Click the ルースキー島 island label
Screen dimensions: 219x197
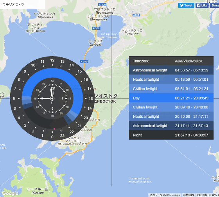click(38, 189)
